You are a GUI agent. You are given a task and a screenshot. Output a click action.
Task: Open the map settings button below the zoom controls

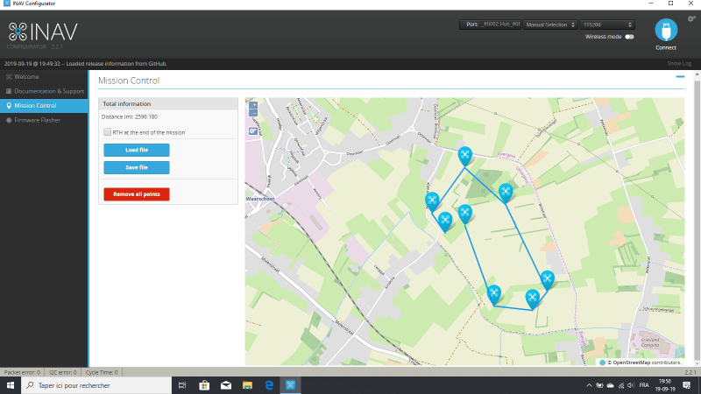point(253,130)
